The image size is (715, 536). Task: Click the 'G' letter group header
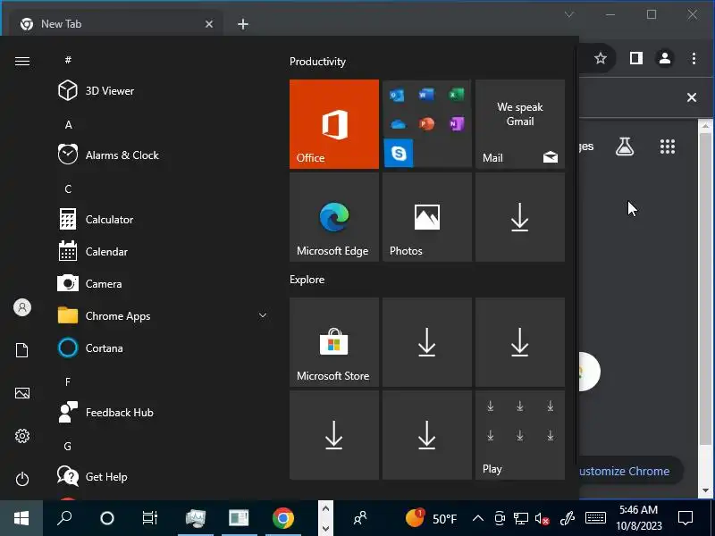[x=68, y=446]
